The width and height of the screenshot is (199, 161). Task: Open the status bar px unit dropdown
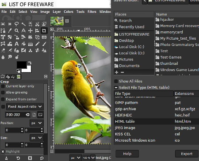[75, 158]
